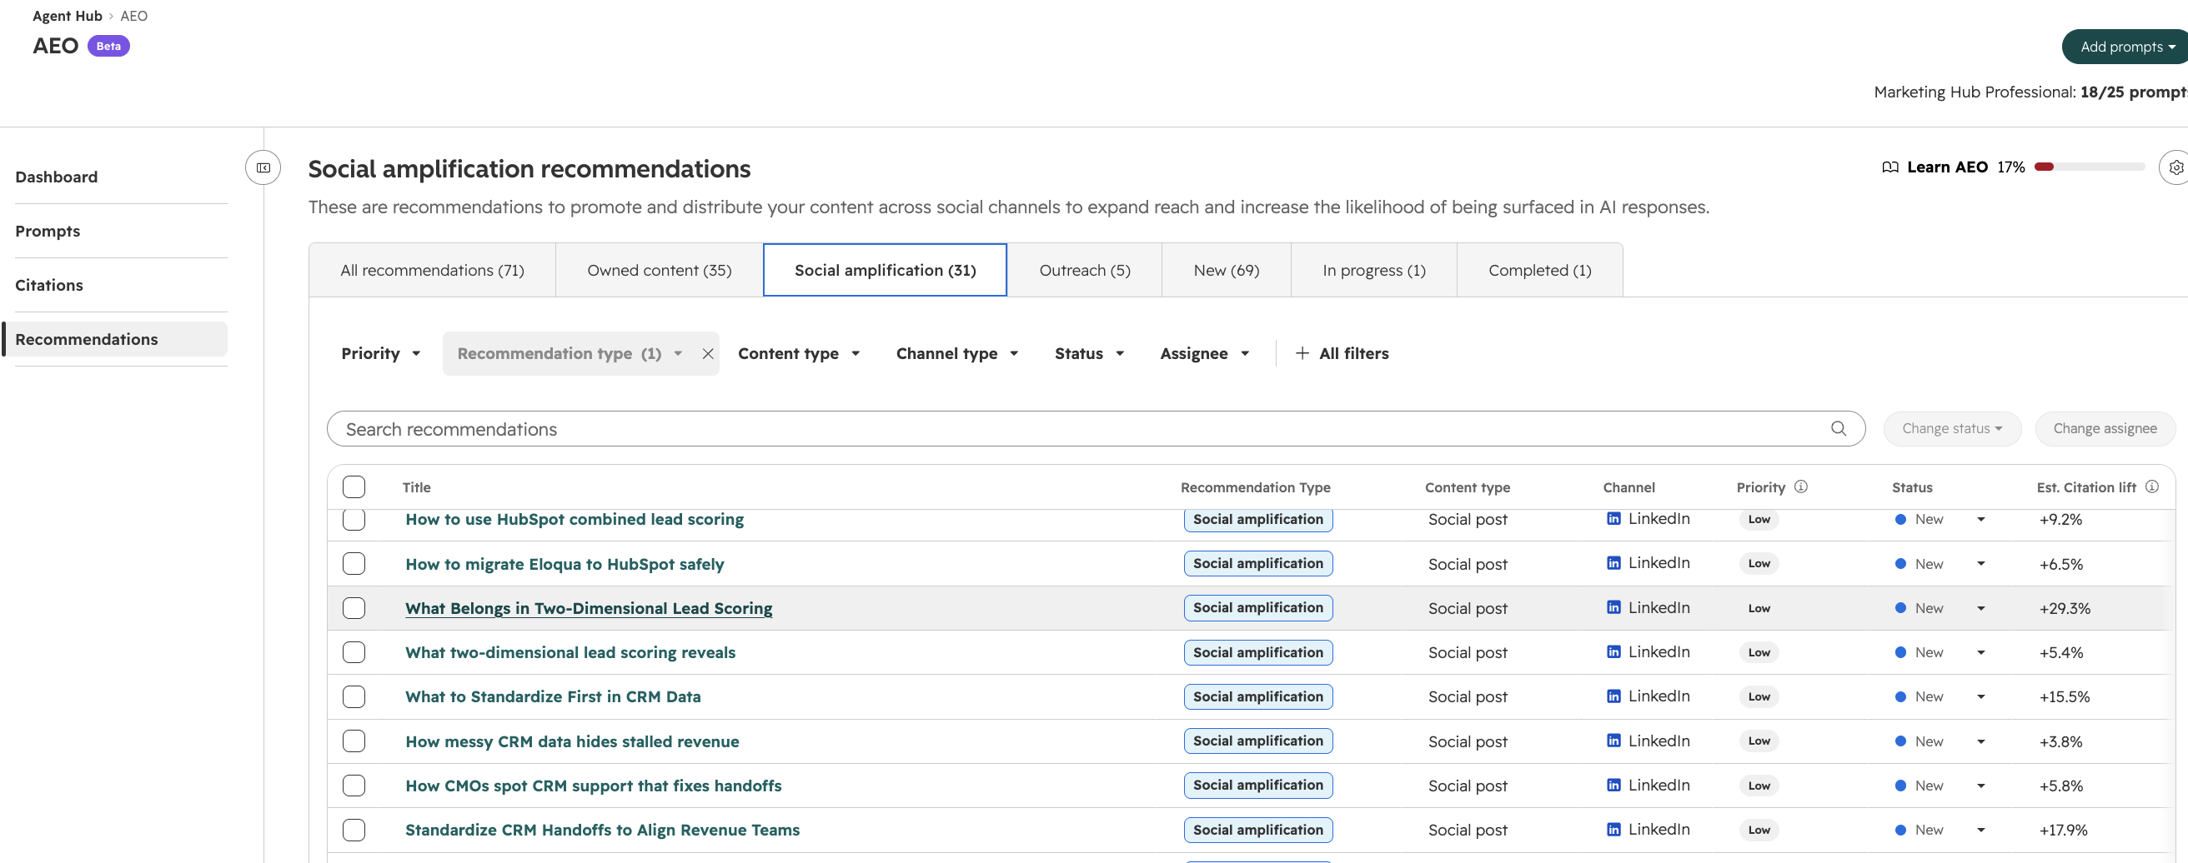Click the search magnifier icon
Viewport: 2188px width, 863px height.
point(1838,428)
